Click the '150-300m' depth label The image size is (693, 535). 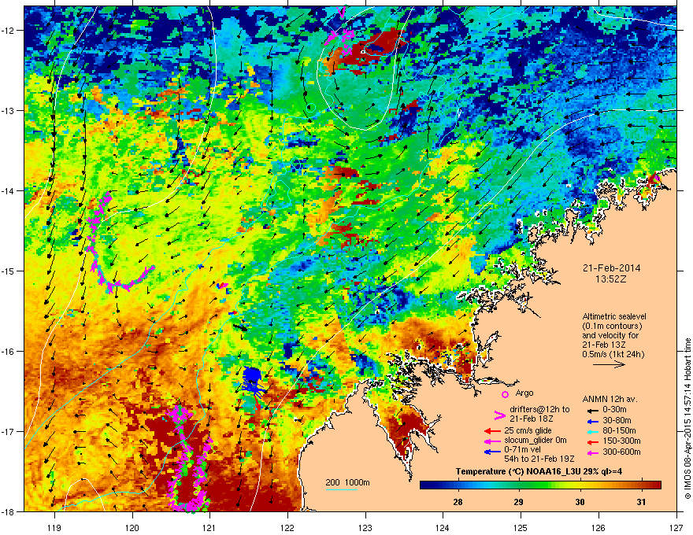tap(621, 441)
